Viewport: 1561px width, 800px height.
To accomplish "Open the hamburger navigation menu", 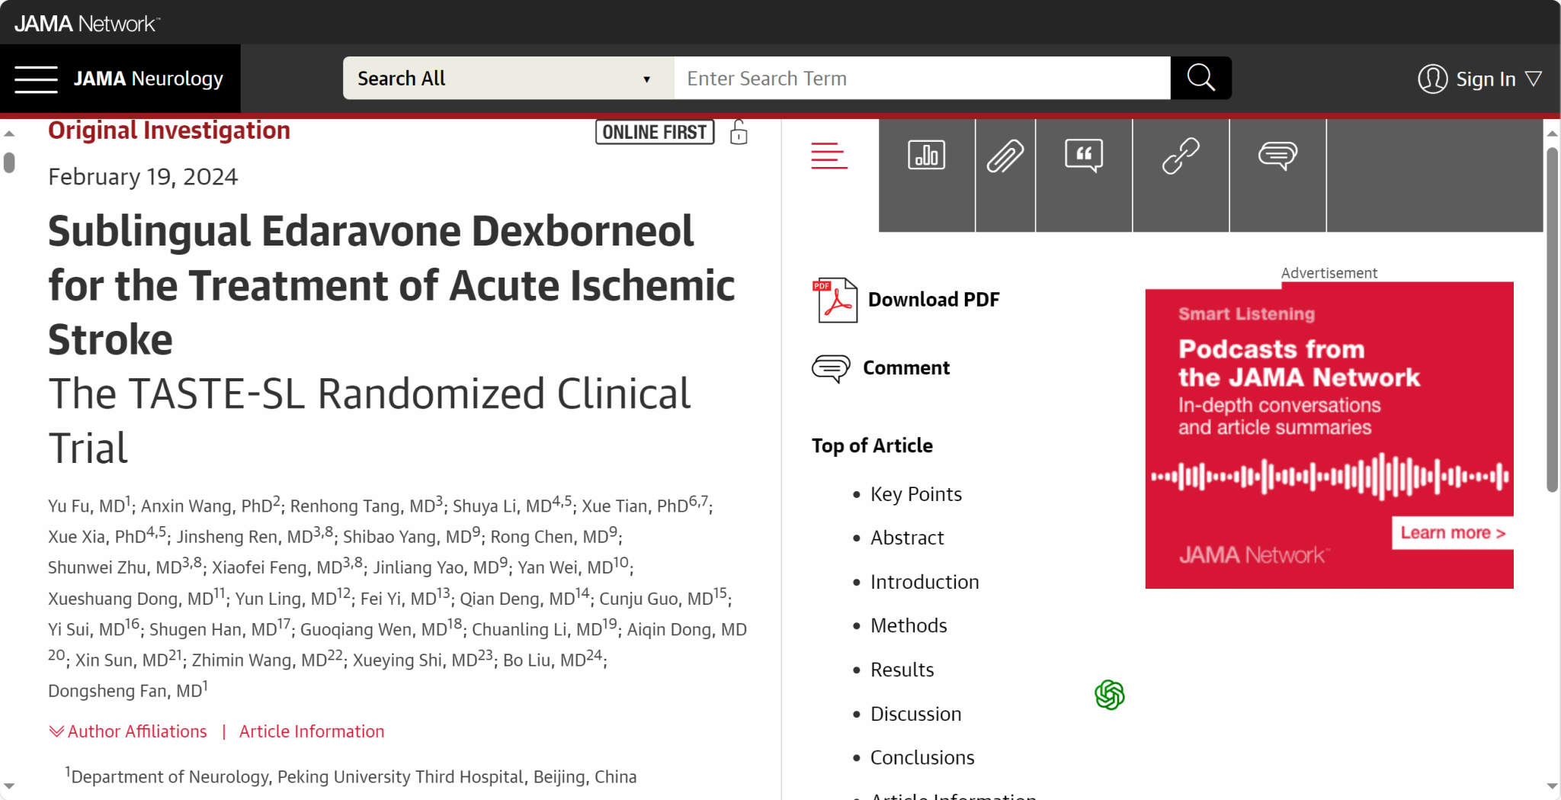I will [x=36, y=79].
